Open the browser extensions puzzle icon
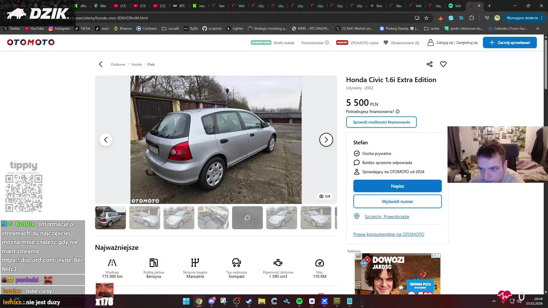 tap(472, 18)
